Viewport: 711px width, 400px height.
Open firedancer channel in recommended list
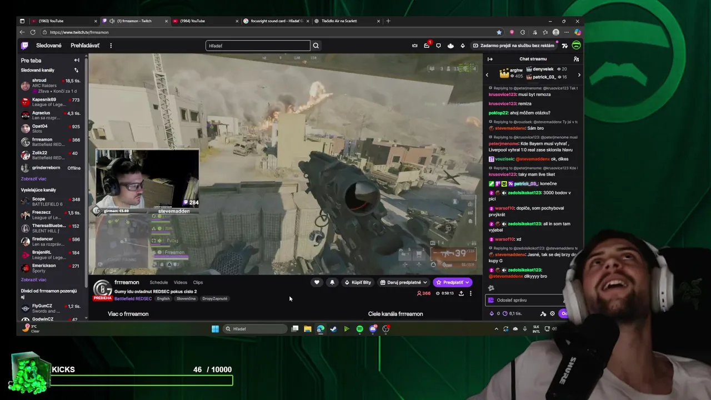coord(51,242)
